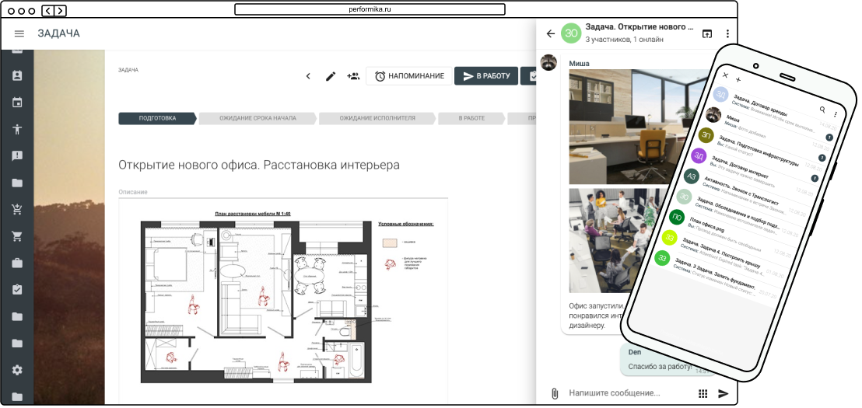This screenshot has height=408, width=862.
Task: Open the hamburger navigation menu
Action: click(x=19, y=33)
